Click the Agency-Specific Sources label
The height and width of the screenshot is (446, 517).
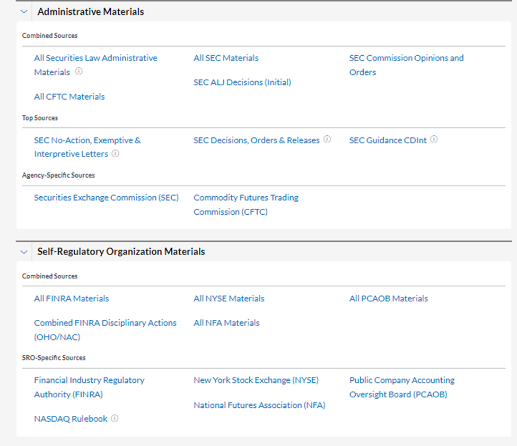[58, 176]
